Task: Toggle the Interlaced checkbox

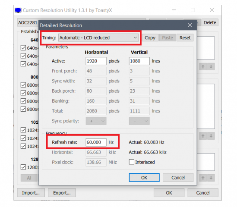Action: [132, 162]
